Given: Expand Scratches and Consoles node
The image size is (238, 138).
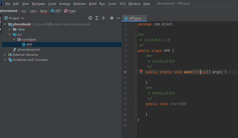Looking at the screenshot, I should point(5,60).
